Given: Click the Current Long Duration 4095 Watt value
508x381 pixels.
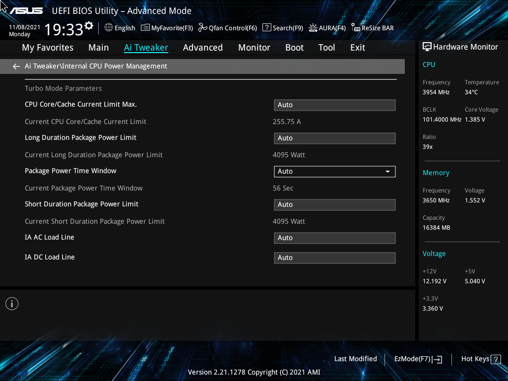Looking at the screenshot, I should click(x=289, y=155).
